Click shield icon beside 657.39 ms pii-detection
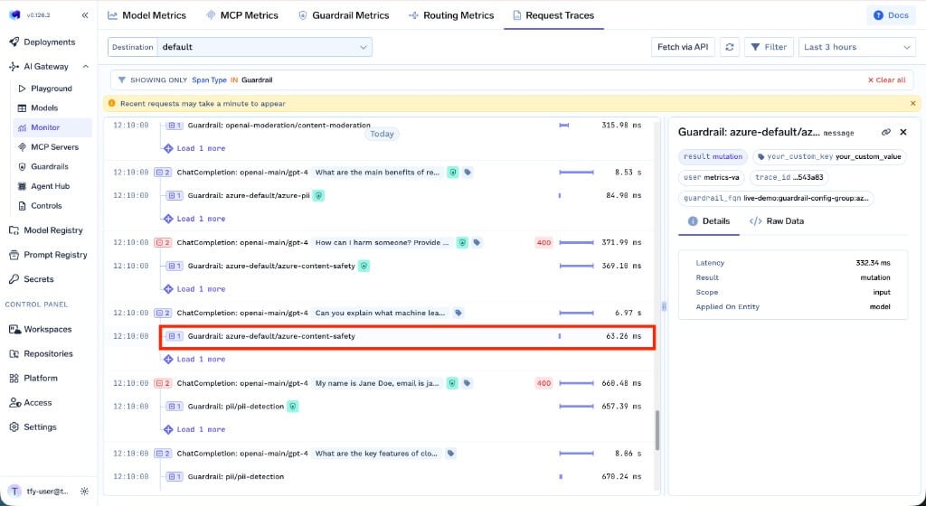 pos(293,407)
